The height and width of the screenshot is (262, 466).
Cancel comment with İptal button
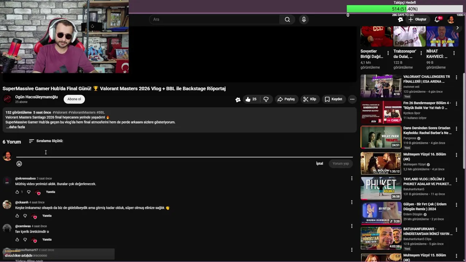click(x=319, y=163)
